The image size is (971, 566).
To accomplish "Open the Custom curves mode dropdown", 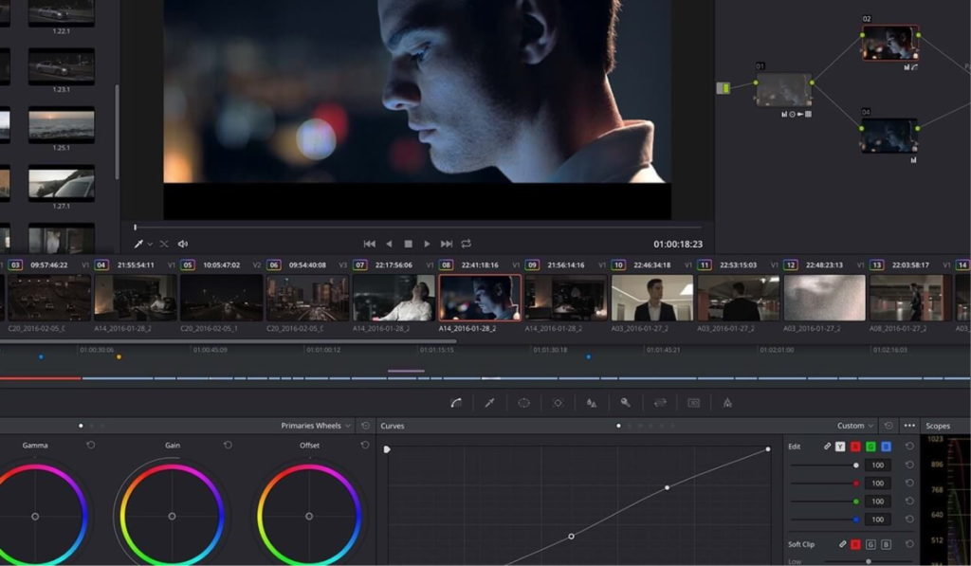I will (855, 426).
